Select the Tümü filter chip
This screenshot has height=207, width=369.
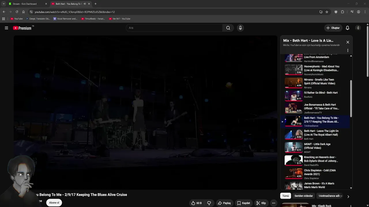[x=285, y=196]
